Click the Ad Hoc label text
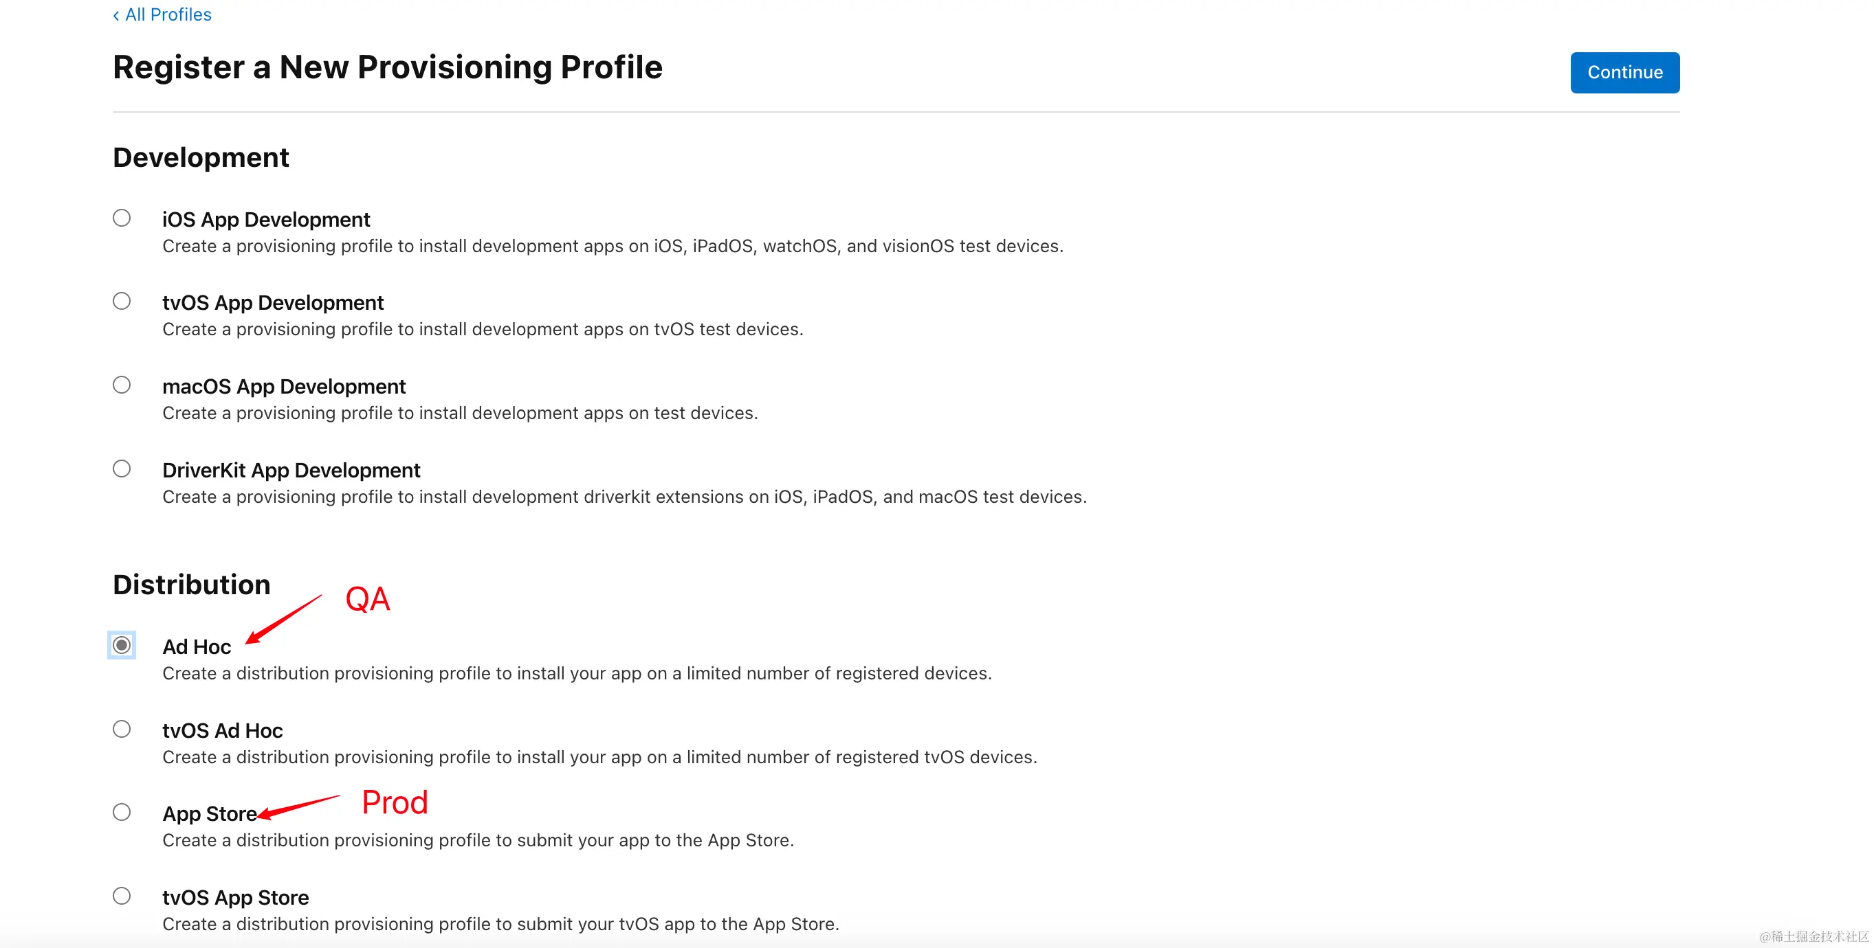The image size is (1874, 948). [x=197, y=646]
